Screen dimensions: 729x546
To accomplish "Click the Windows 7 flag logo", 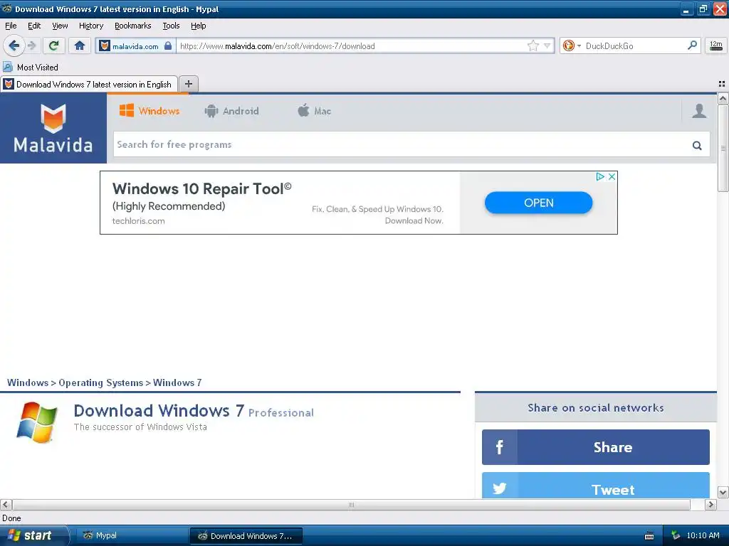I will (36, 422).
